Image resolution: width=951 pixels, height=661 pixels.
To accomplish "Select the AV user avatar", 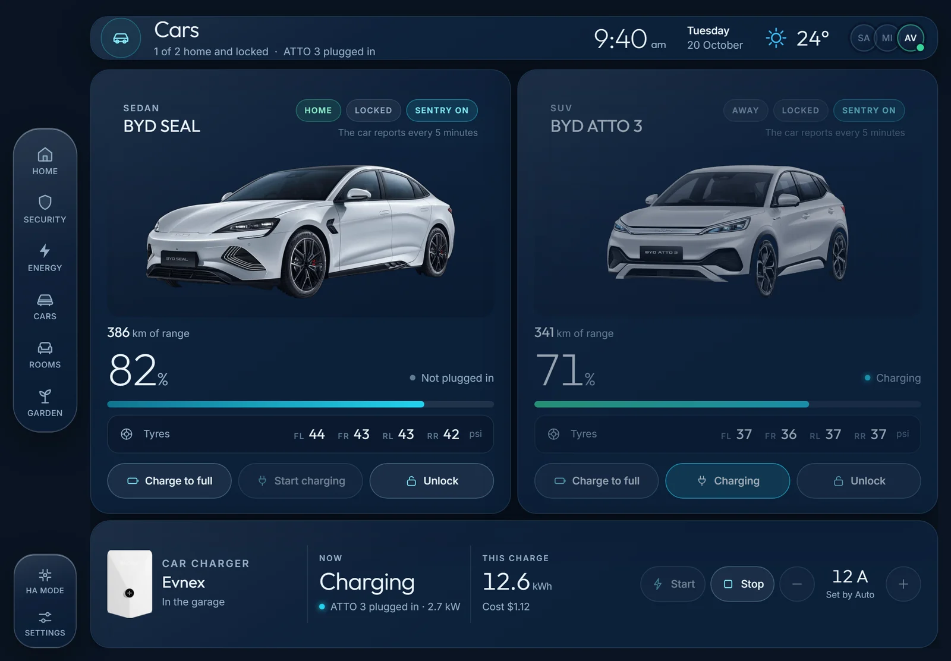I will click(x=911, y=38).
